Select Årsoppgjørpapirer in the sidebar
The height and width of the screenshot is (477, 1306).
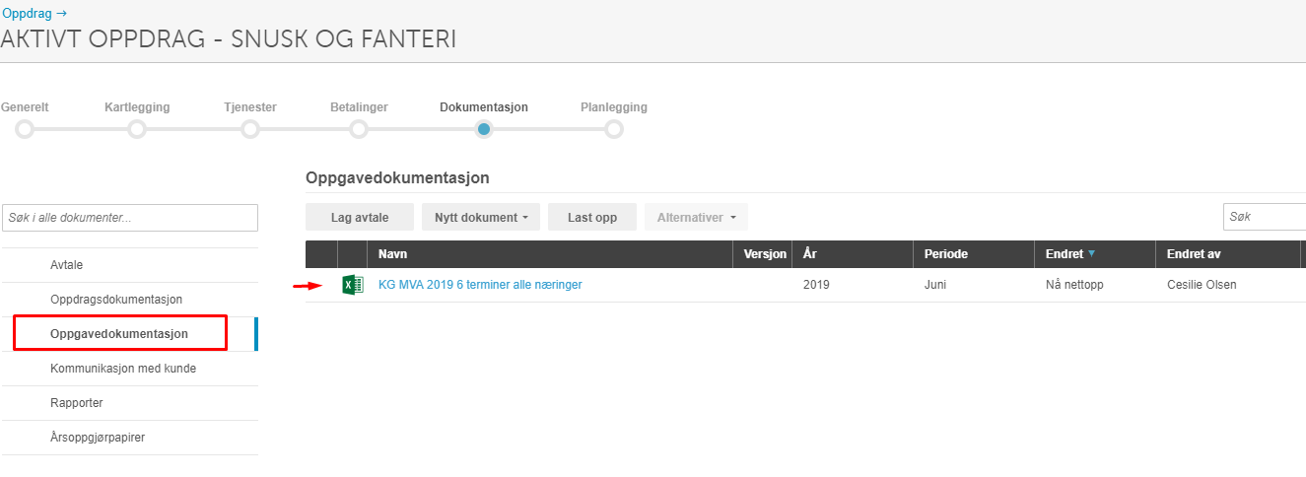tap(129, 438)
